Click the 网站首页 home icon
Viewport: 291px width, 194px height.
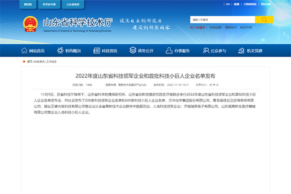[25, 50]
